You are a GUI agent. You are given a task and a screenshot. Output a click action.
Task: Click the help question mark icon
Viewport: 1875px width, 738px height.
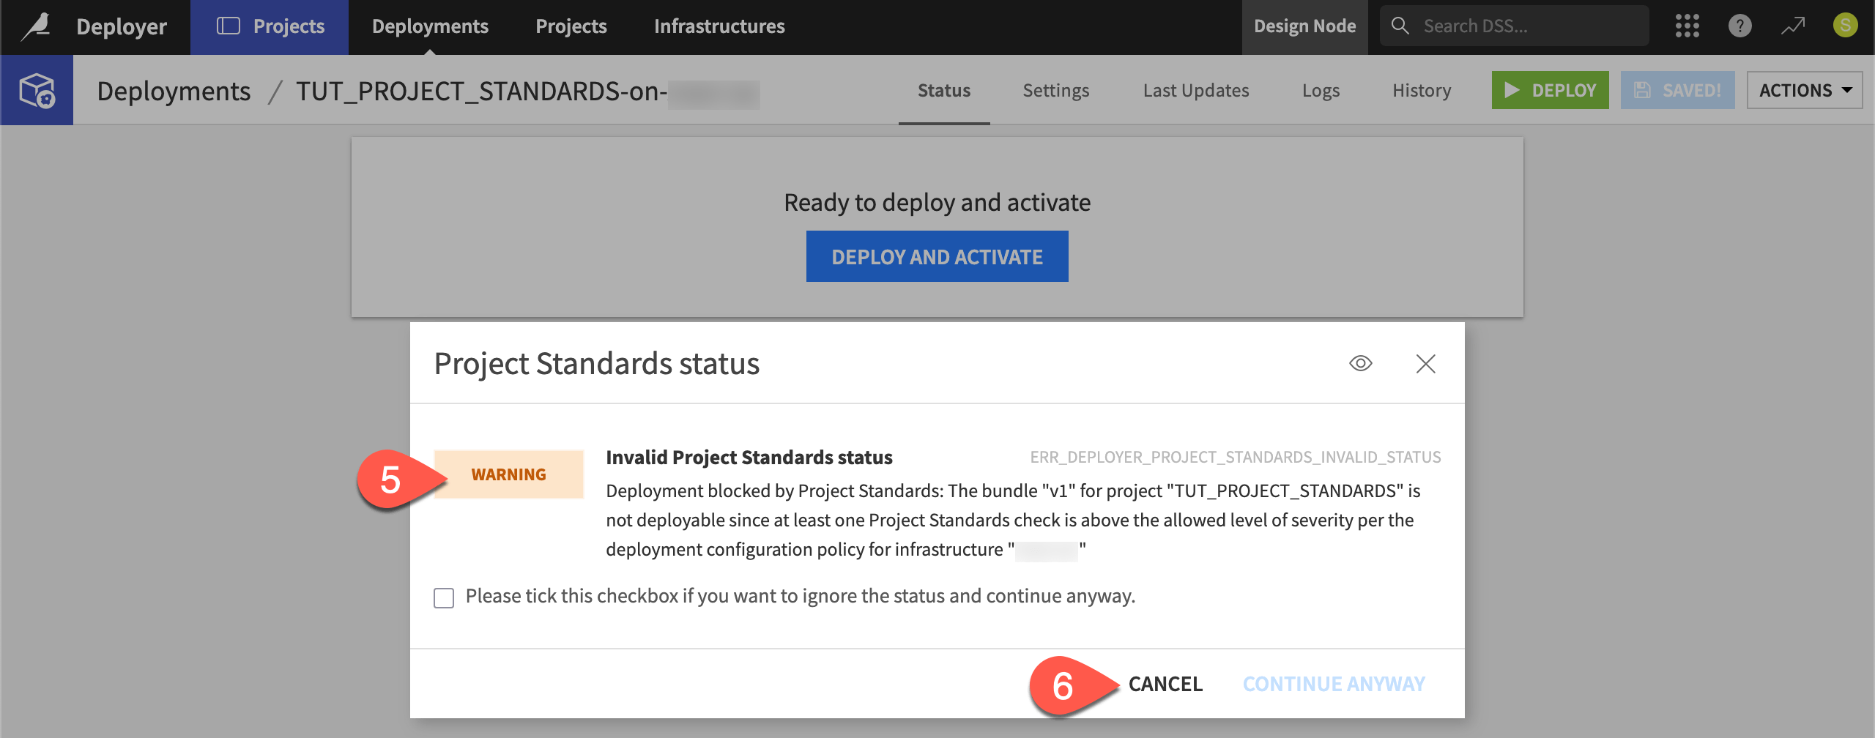1740,26
